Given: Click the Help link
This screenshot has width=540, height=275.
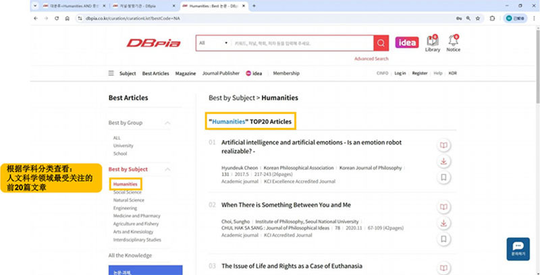Looking at the screenshot, I should coord(438,73).
